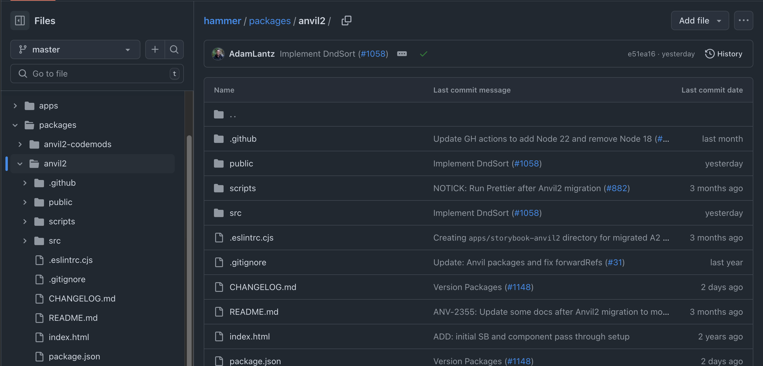Image resolution: width=763 pixels, height=366 pixels.
Task: Expand the apps folder chevron
Action: [15, 106]
